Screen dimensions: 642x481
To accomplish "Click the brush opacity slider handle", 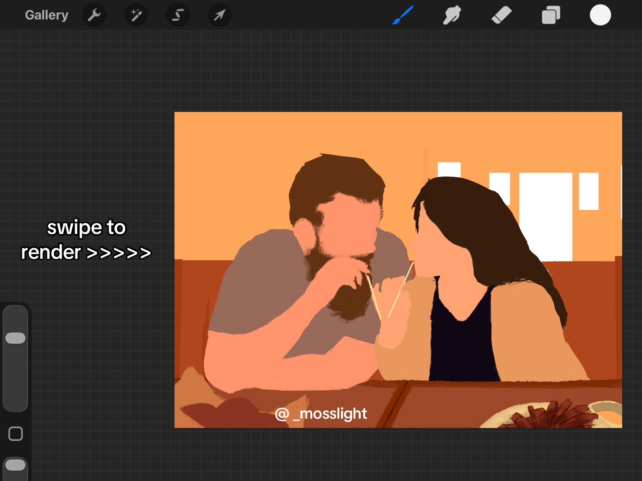I will (x=16, y=465).
